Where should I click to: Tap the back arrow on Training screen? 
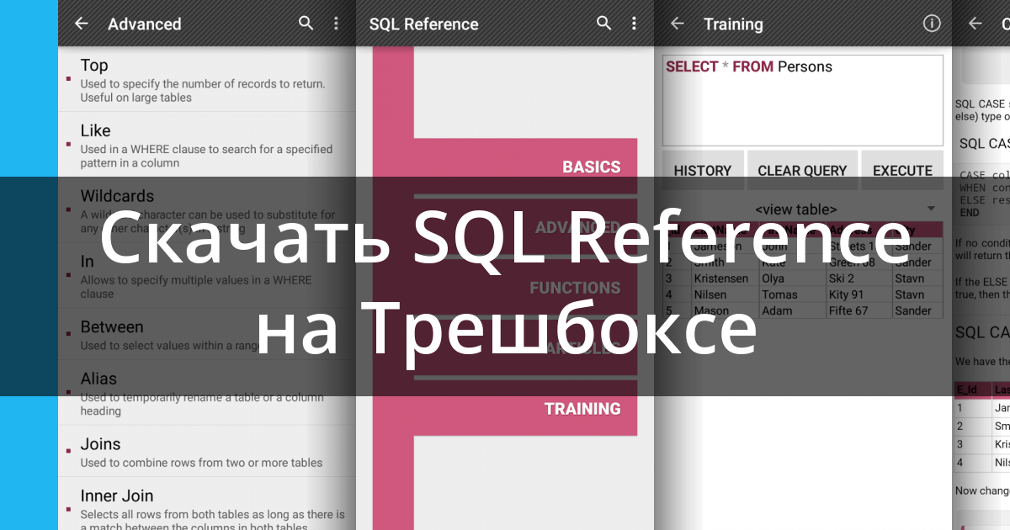(677, 24)
